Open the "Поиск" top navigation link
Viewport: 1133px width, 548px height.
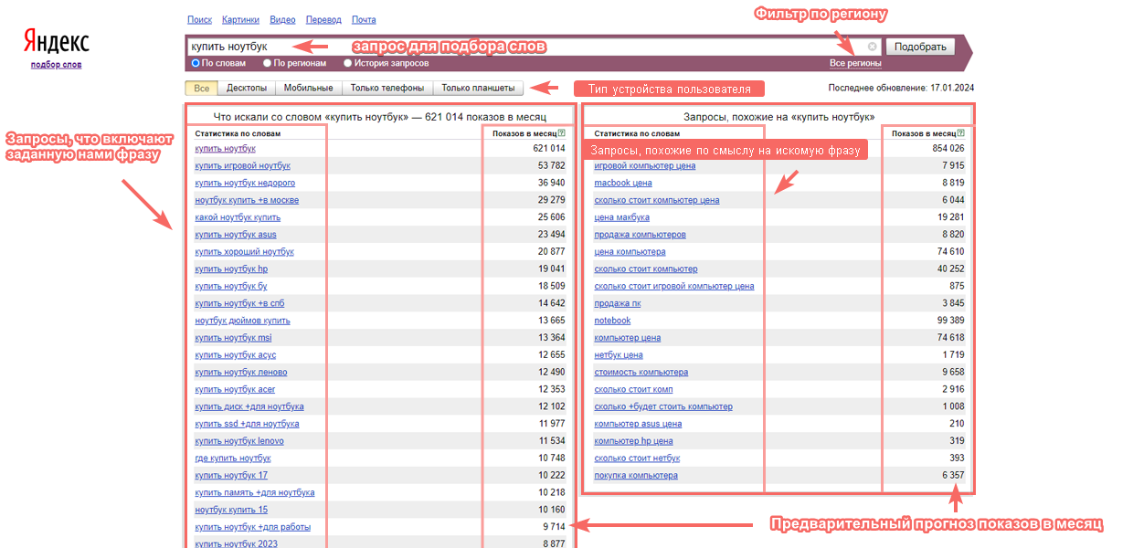(199, 19)
